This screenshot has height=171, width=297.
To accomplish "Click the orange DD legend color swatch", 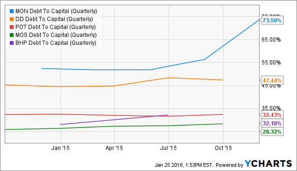I will point(12,19).
